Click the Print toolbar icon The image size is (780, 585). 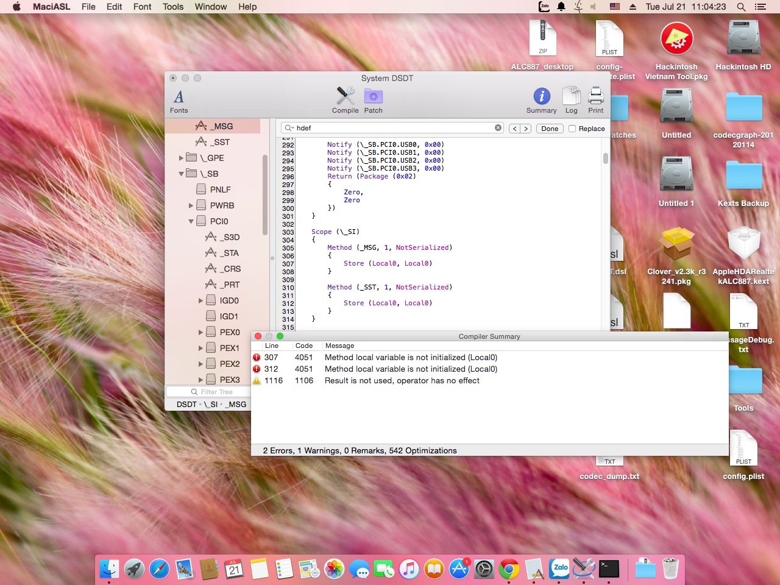(596, 96)
